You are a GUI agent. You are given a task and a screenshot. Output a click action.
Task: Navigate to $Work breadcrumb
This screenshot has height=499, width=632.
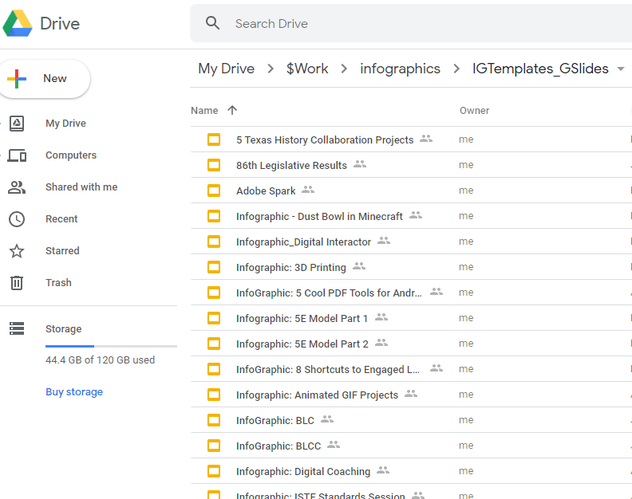tap(307, 69)
